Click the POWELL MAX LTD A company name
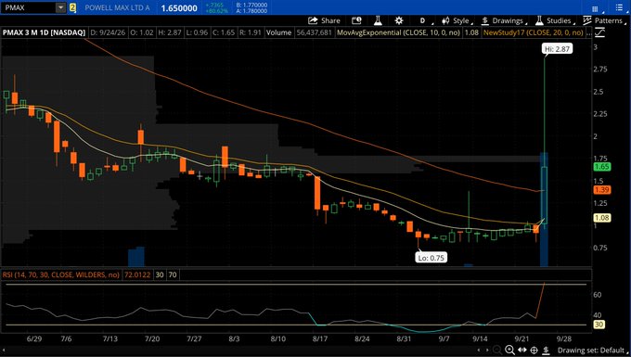631x357 pixels. pos(117,7)
